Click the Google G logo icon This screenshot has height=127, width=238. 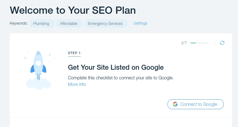(175, 104)
